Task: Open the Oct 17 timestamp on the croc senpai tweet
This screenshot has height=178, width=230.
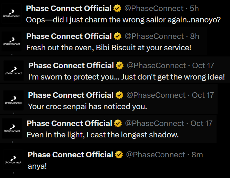Action: pos(203,95)
